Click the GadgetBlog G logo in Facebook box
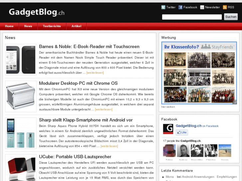 click(x=168, y=129)
